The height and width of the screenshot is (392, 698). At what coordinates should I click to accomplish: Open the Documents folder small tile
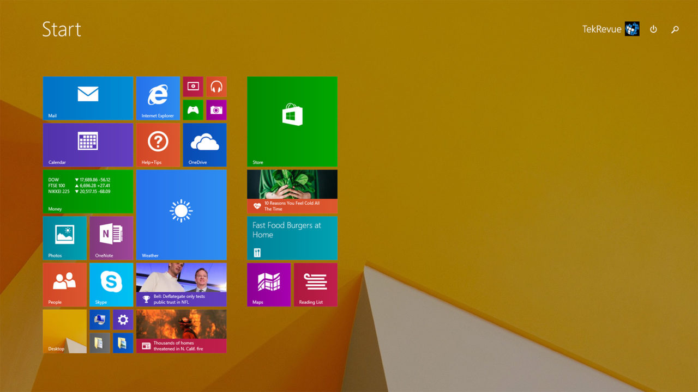[100, 343]
